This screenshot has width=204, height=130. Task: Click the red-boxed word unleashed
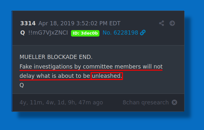coord(107,76)
